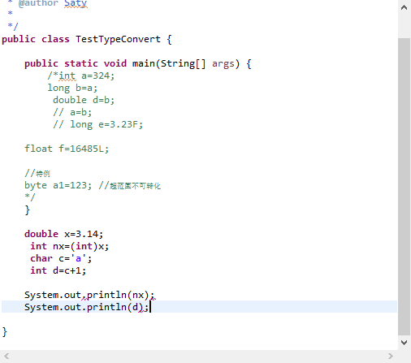Image resolution: width=411 pixels, height=363 pixels.
Task: Click the System.out.println(d) statement
Action: point(87,307)
